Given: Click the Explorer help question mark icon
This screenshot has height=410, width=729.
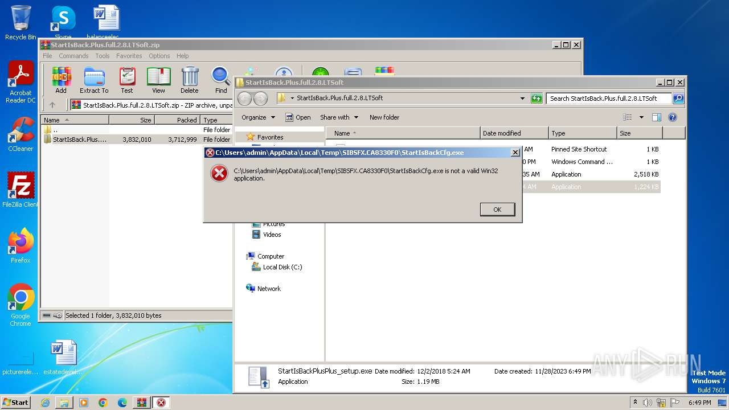Looking at the screenshot, I should pos(672,117).
